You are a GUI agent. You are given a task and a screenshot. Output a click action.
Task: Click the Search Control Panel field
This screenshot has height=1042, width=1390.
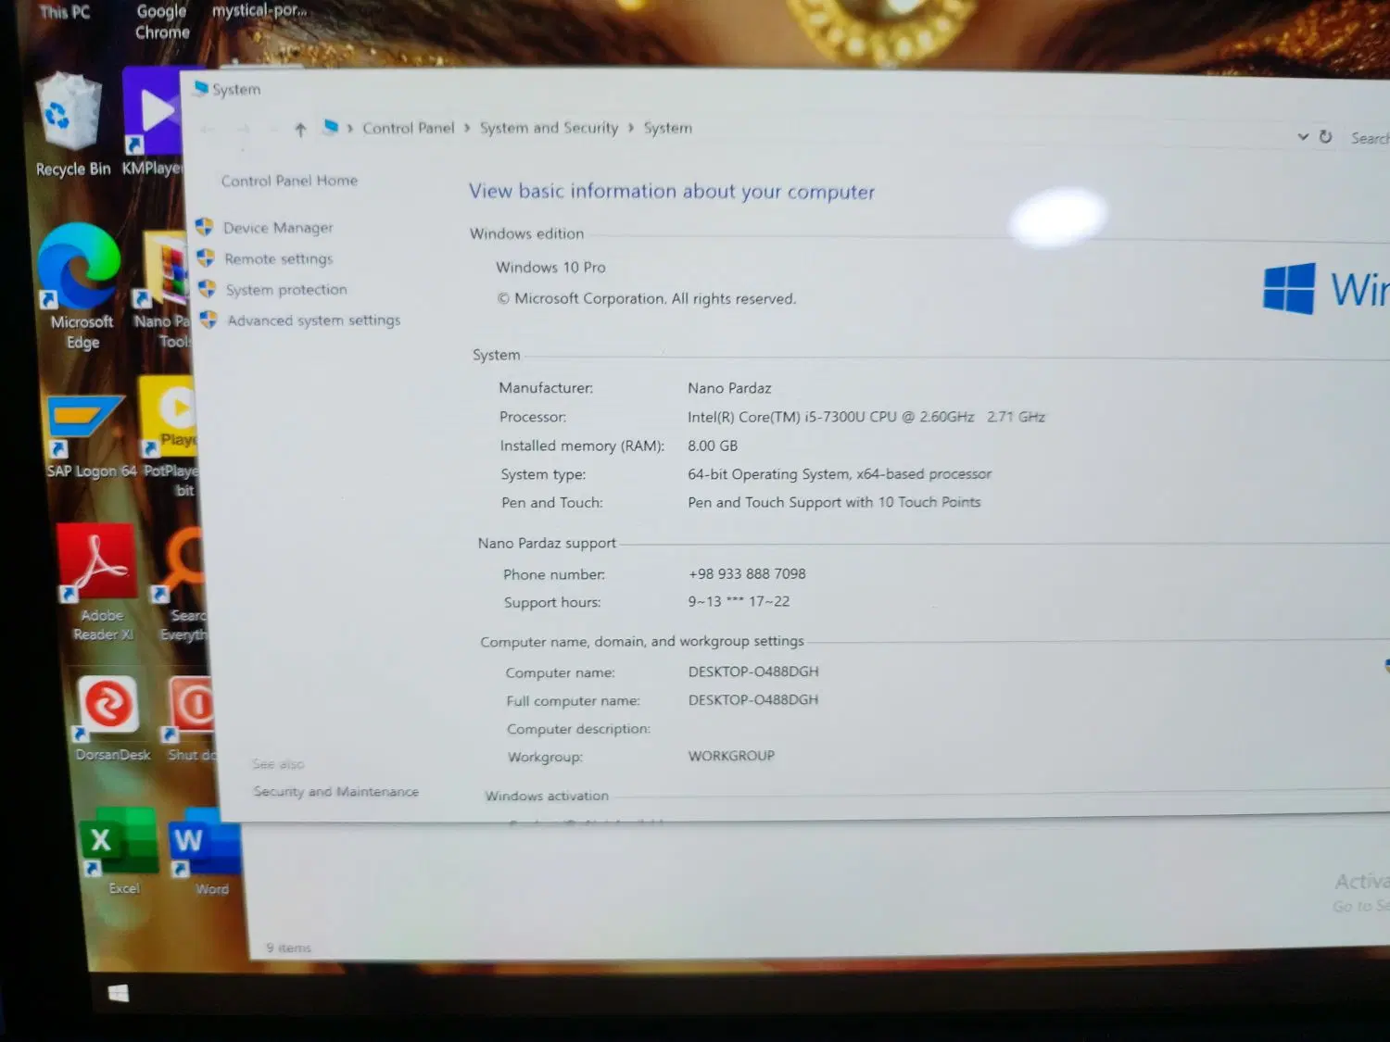pos(1369,139)
